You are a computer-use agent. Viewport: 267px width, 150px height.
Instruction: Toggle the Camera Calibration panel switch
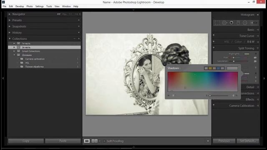tap(214, 105)
